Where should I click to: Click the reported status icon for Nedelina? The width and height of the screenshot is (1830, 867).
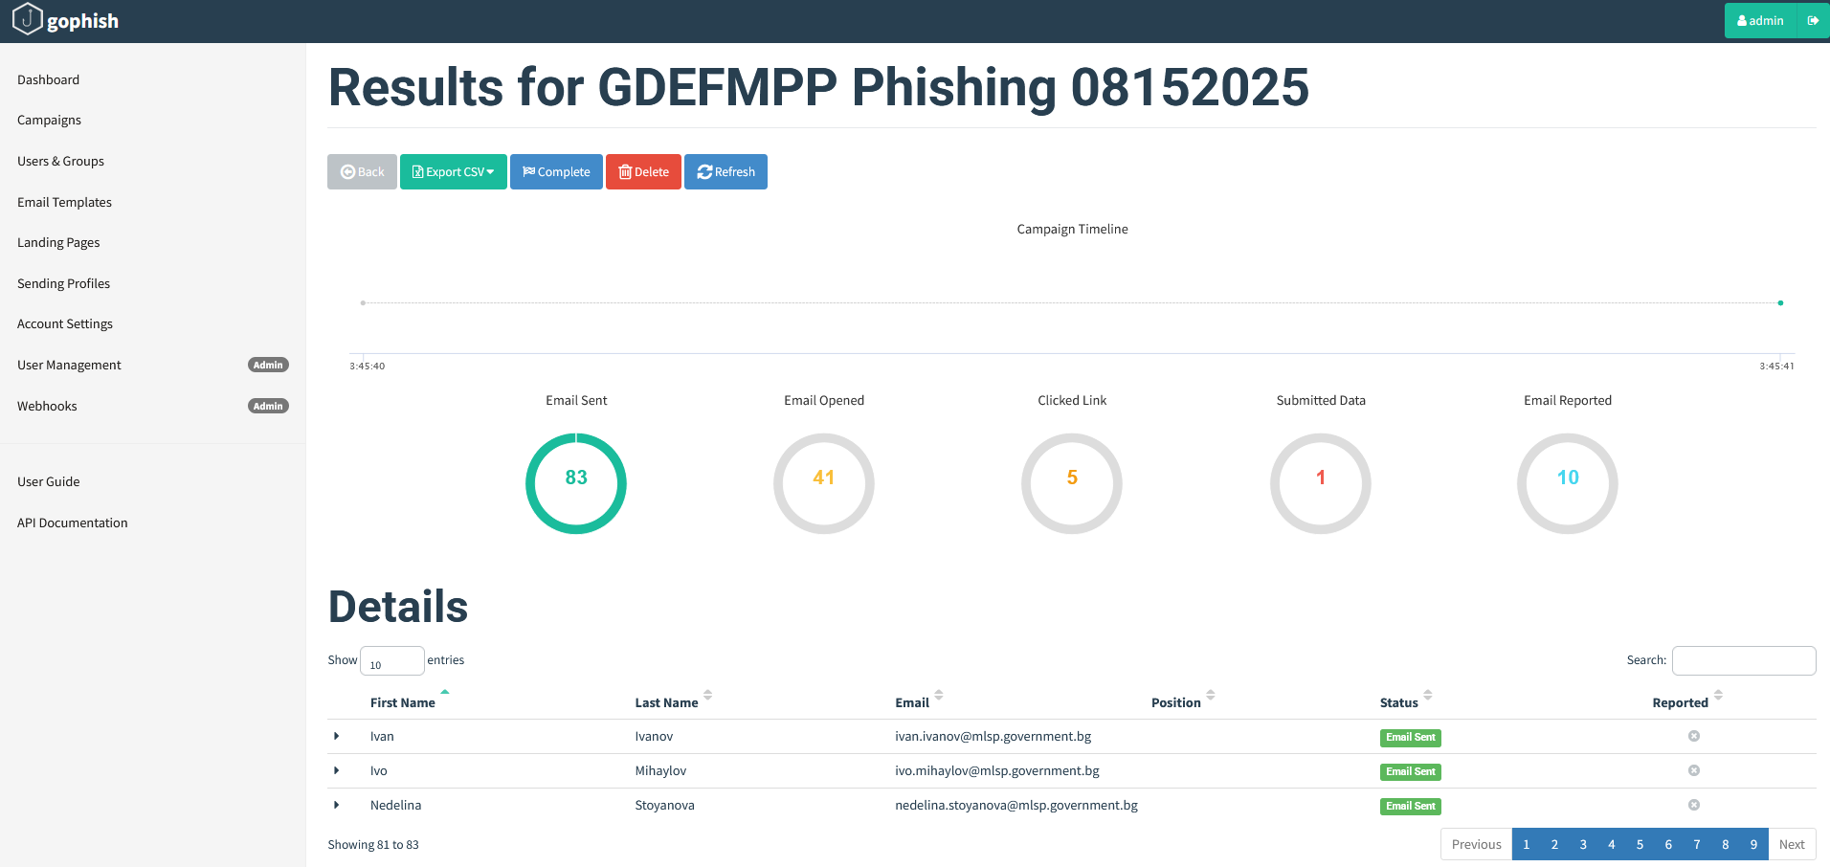pos(1693,805)
